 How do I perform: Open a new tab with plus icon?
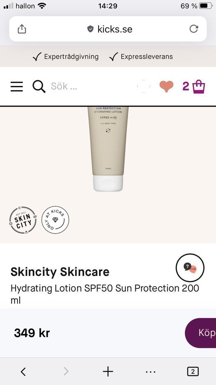point(108,371)
